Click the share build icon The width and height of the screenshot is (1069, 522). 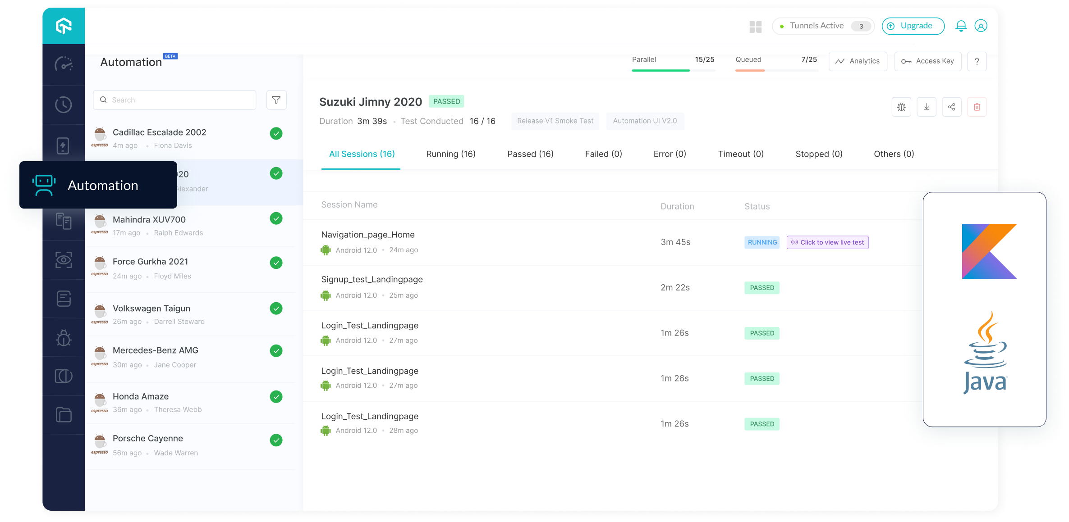pyautogui.click(x=951, y=107)
